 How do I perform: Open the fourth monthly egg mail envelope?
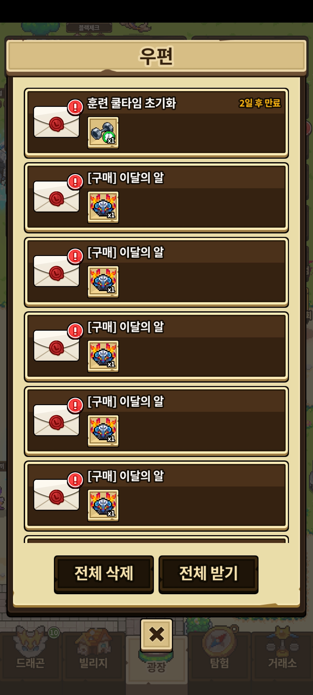[57, 420]
